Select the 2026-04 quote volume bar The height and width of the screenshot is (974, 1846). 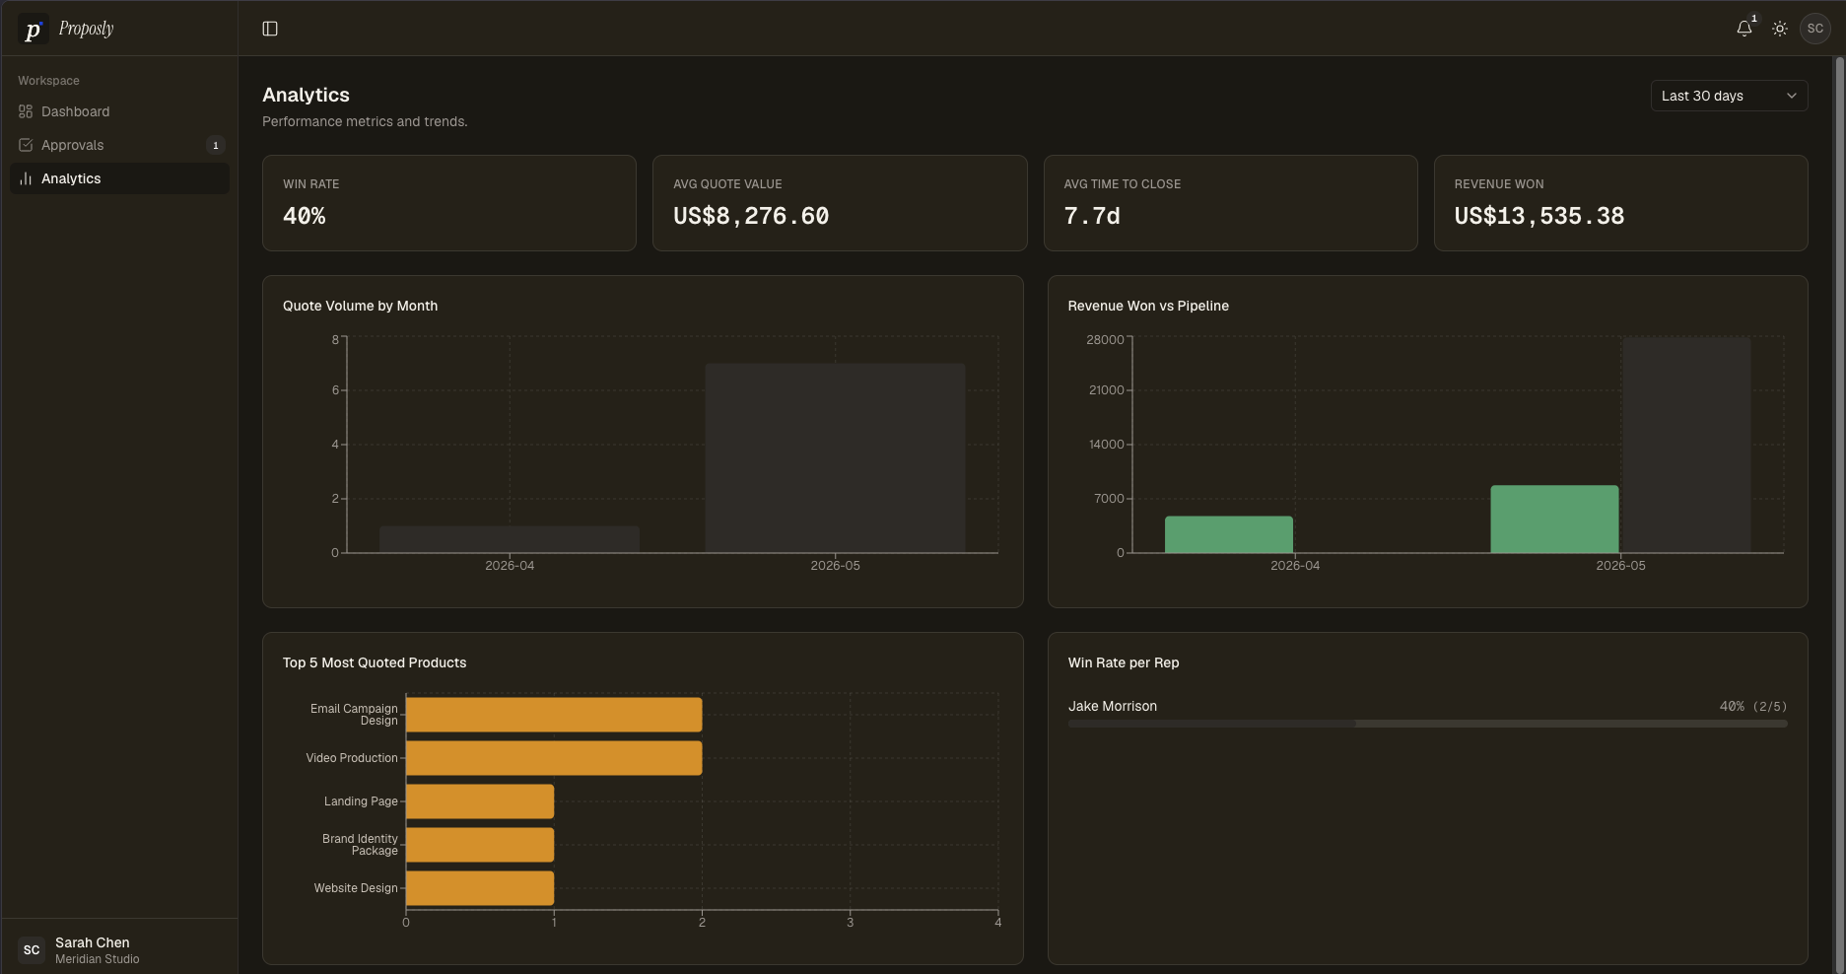pyautogui.click(x=510, y=539)
